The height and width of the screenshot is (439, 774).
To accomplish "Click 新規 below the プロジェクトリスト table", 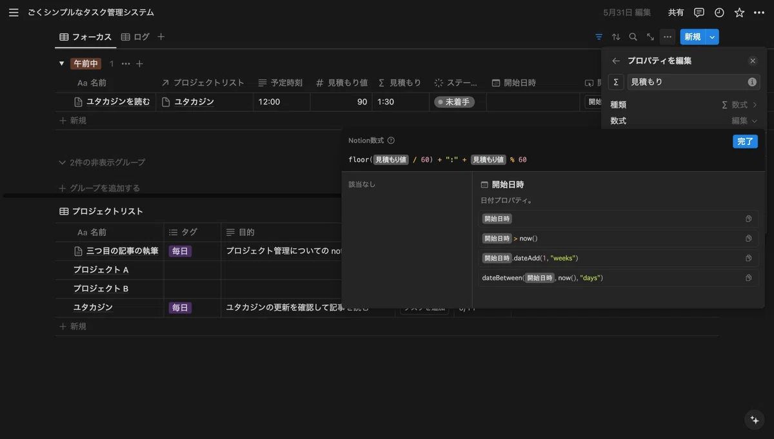I will coord(73,327).
